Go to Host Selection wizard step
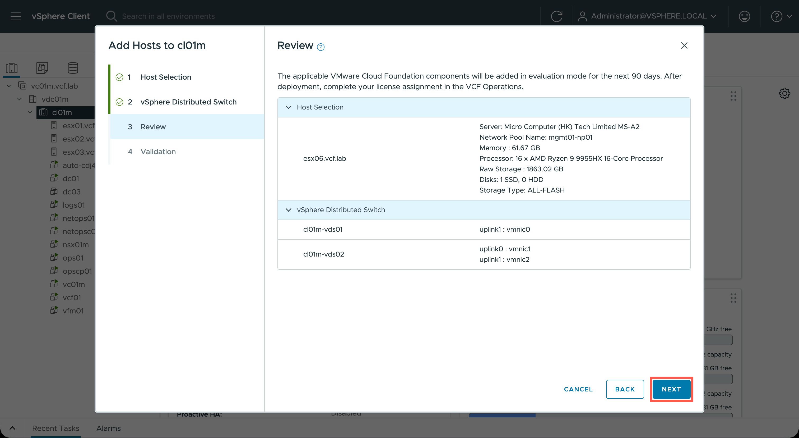This screenshot has height=438, width=799. pos(166,77)
